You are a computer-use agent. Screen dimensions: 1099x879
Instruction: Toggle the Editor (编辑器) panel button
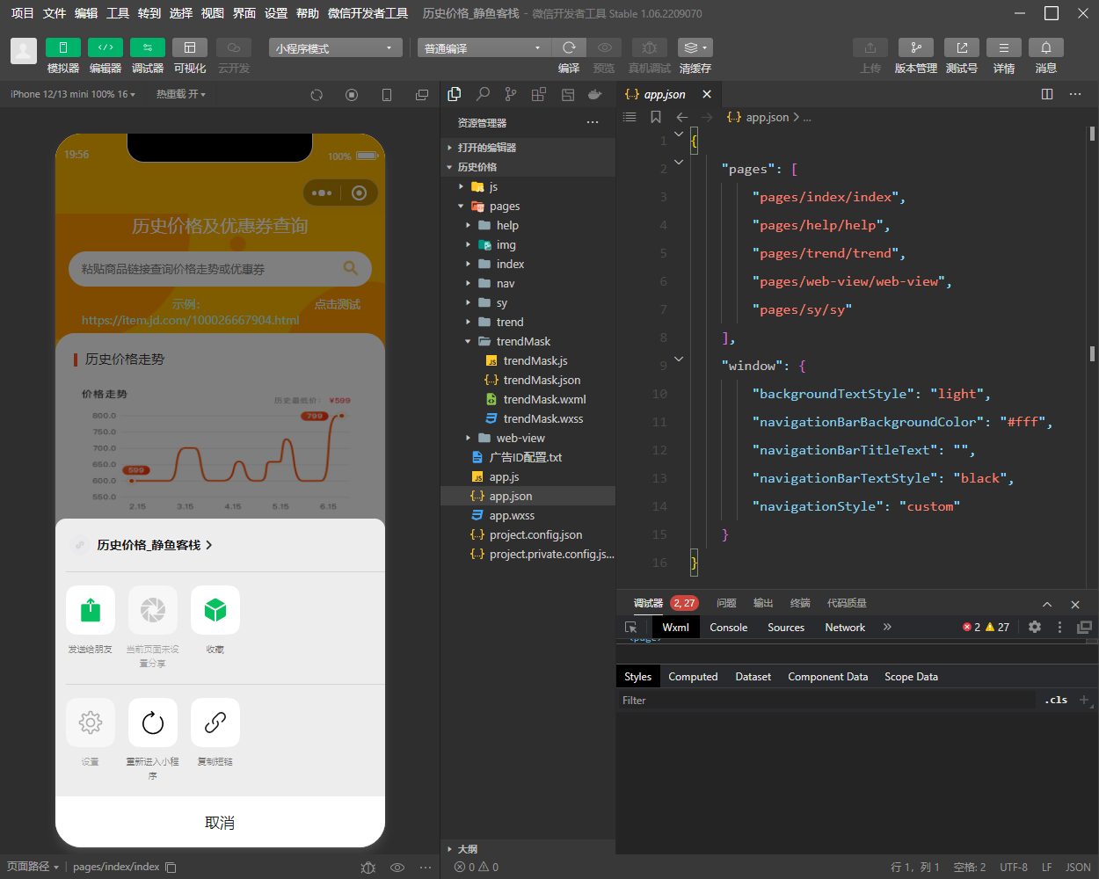(105, 47)
